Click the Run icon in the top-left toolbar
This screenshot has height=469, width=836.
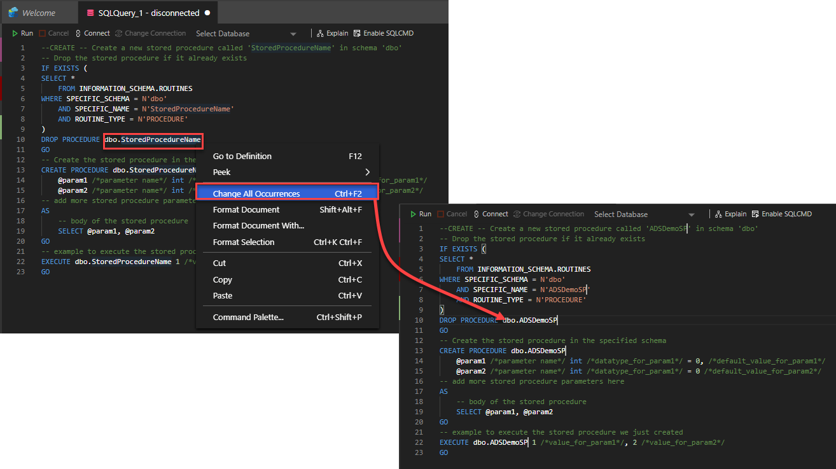point(15,33)
